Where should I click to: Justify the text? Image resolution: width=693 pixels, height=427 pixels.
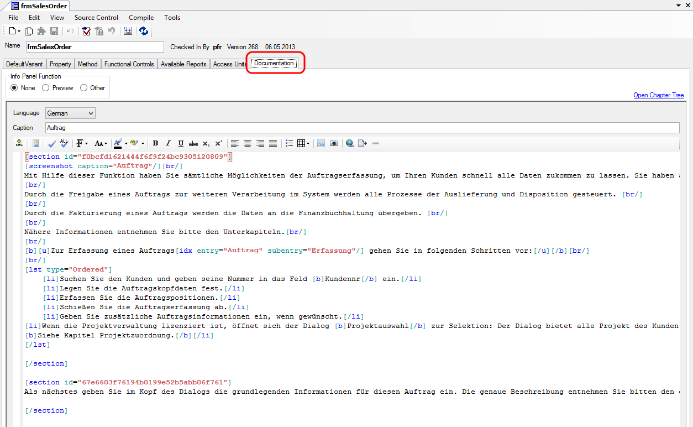[x=273, y=143]
